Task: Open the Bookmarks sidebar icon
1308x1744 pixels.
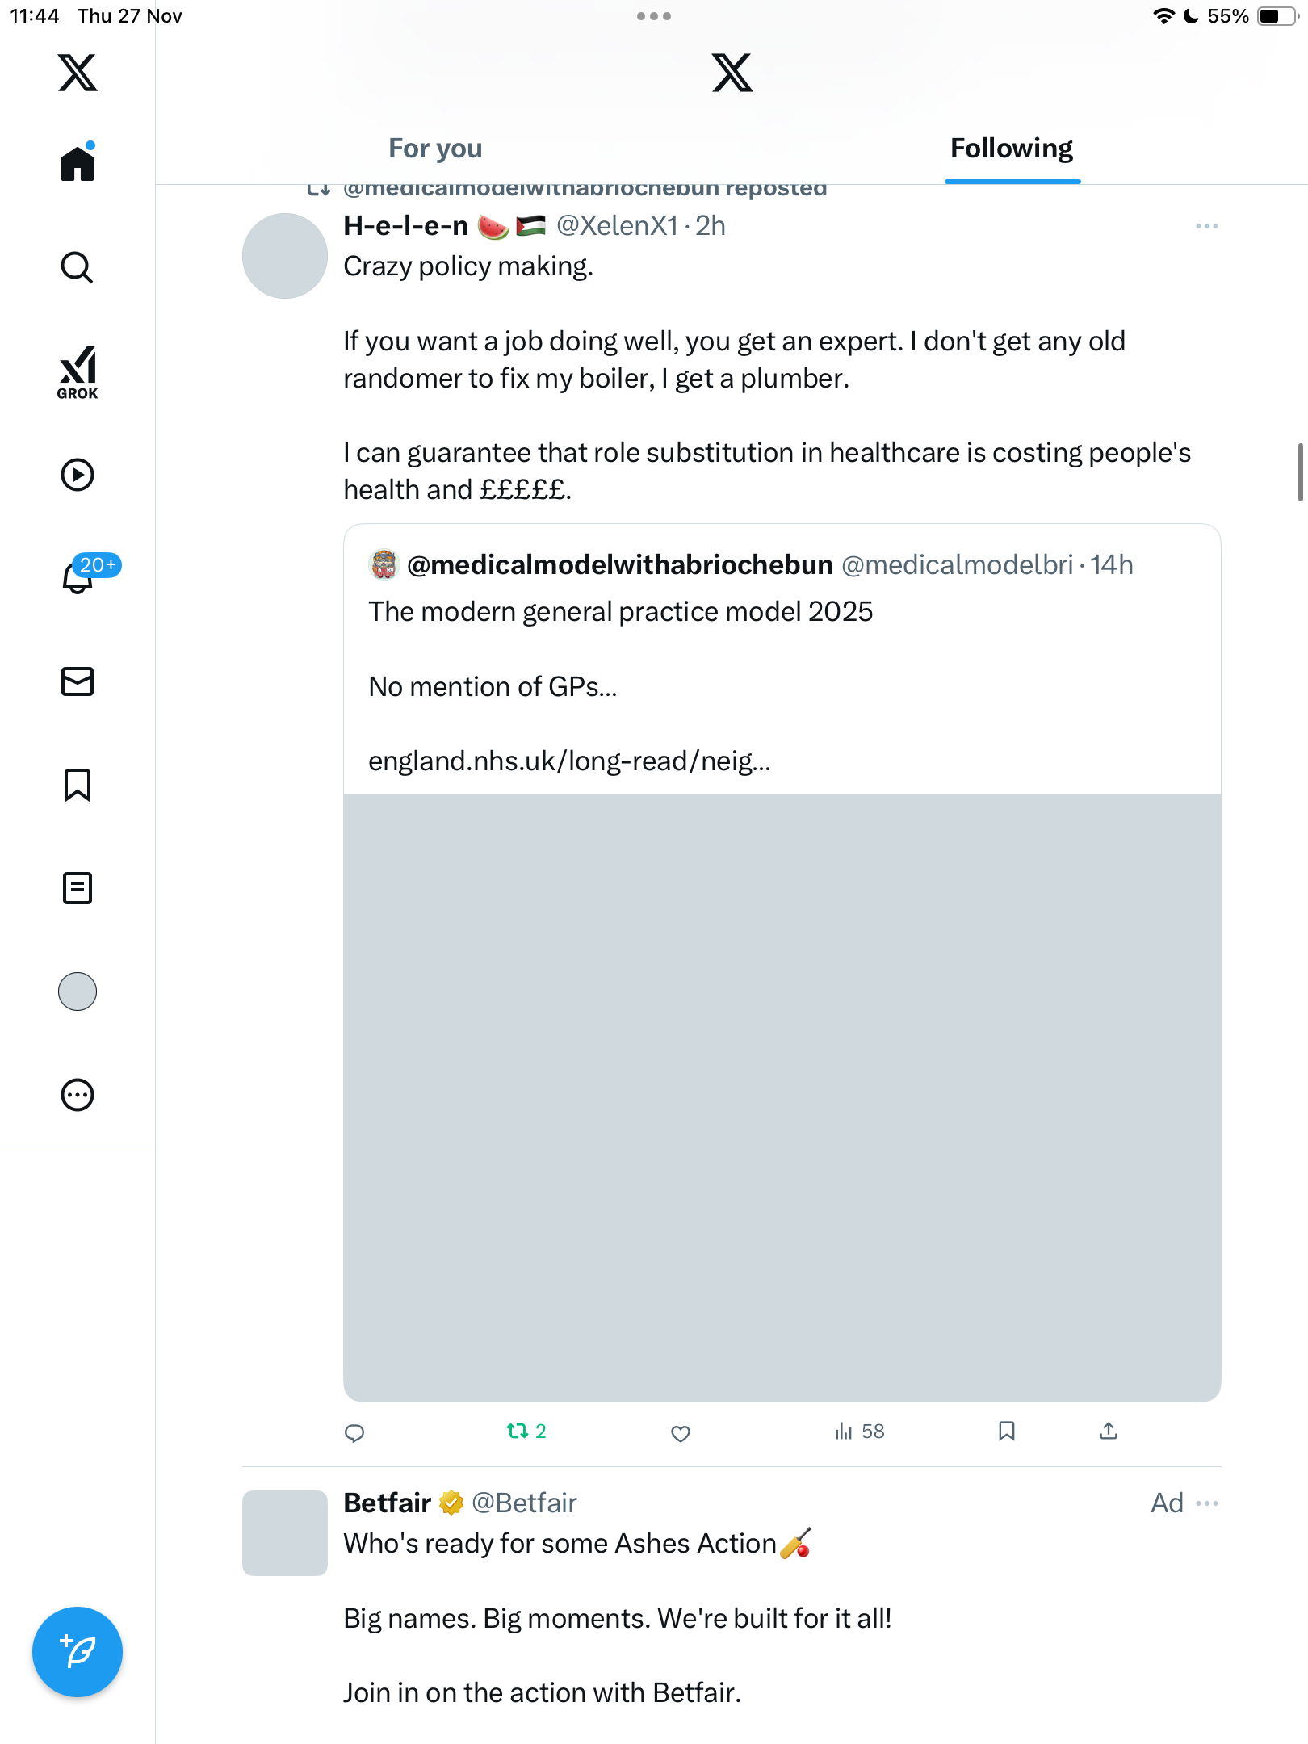Action: pyautogui.click(x=78, y=785)
